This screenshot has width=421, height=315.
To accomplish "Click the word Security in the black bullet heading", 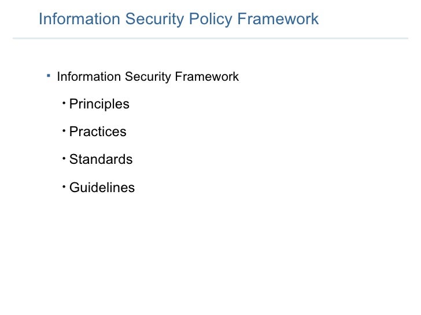I will 147,77.
